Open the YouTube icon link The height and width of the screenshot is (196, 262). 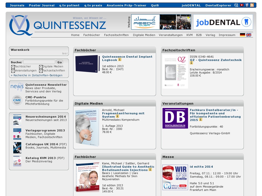pos(242,5)
